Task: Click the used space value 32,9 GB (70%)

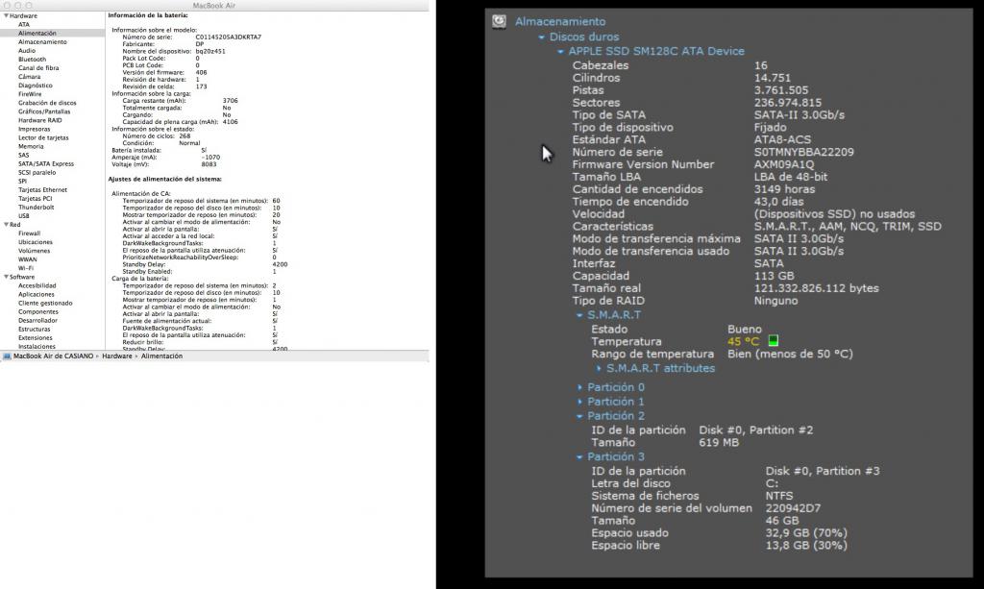Action: click(806, 533)
